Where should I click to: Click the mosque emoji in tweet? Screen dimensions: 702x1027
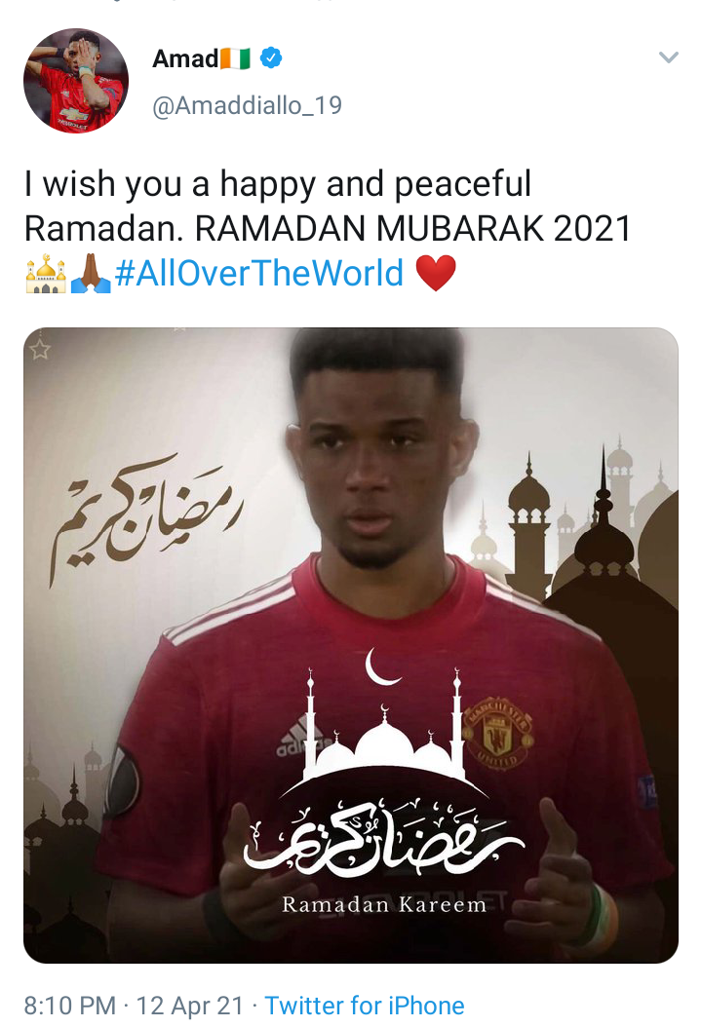pyautogui.click(x=45, y=273)
